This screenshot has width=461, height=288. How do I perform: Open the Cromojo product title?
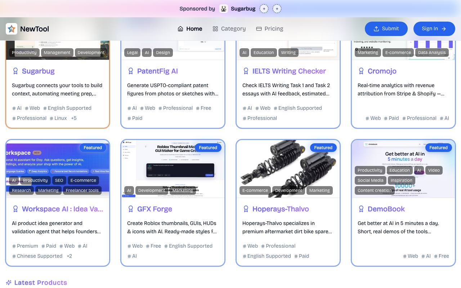click(x=382, y=71)
